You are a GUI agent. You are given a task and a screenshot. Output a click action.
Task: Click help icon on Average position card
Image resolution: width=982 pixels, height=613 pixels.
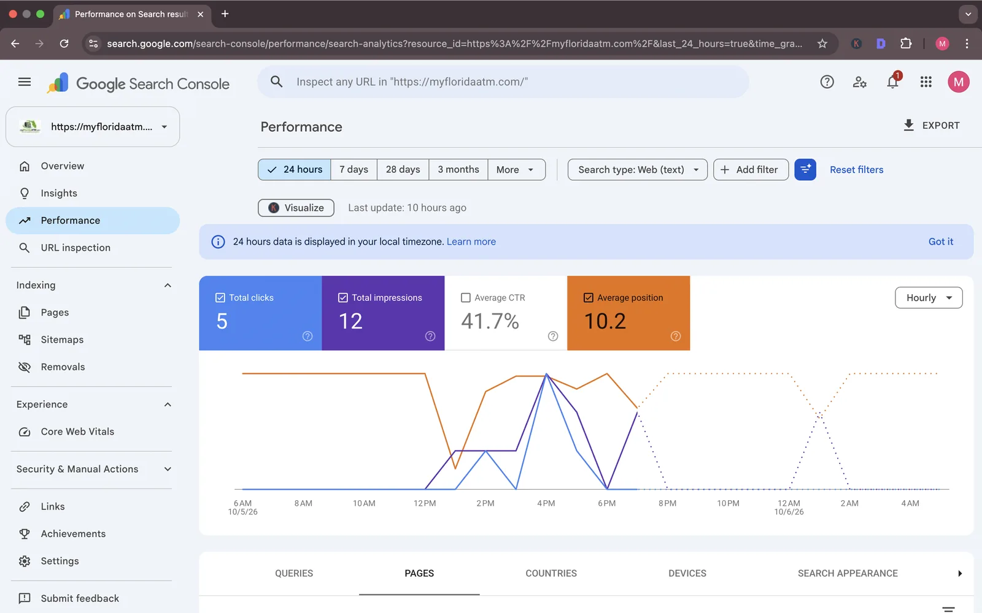tap(676, 336)
